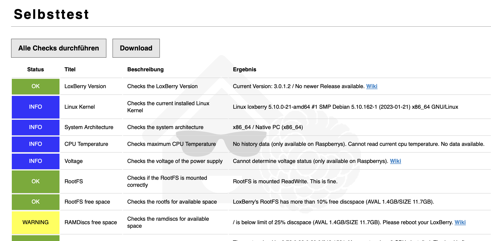Click the Linux Kernel result text
The image size is (491, 241).
point(345,107)
